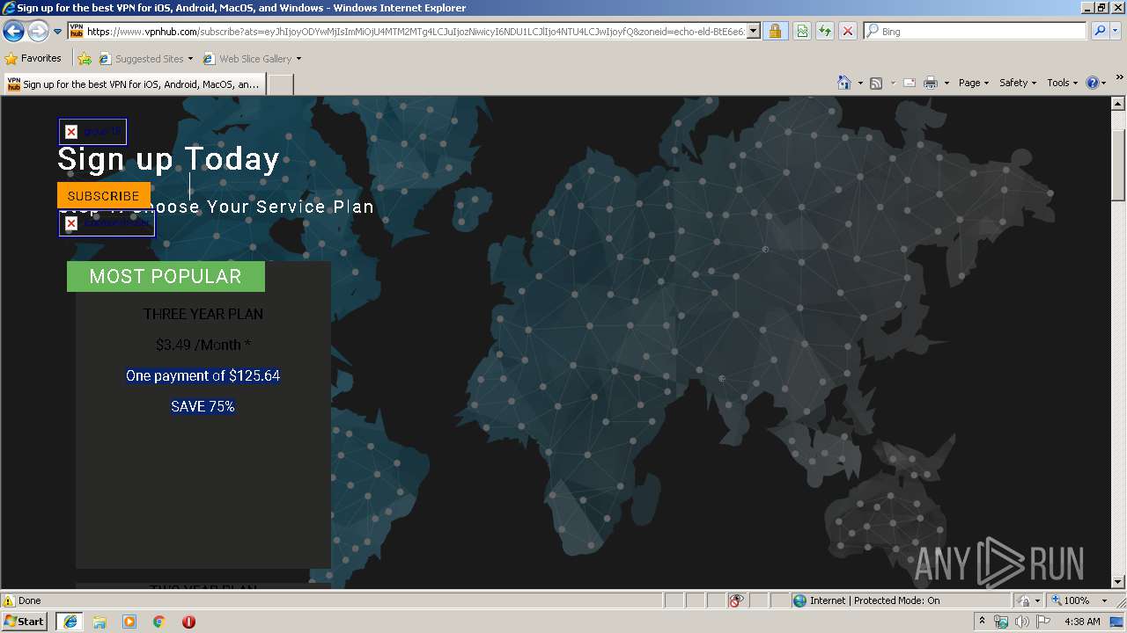1127x633 pixels.
Task: Toggle Compatibility View broken-page icon
Action: tap(802, 32)
